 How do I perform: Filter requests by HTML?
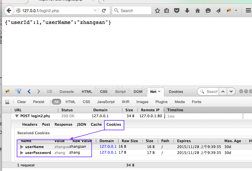70,102
